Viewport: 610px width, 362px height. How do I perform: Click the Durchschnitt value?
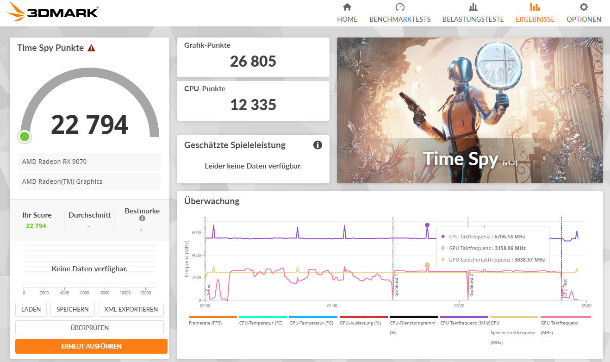coord(89,226)
